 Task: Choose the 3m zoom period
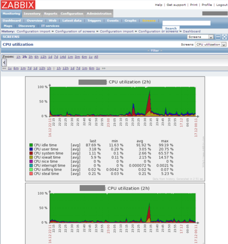point(77,57)
